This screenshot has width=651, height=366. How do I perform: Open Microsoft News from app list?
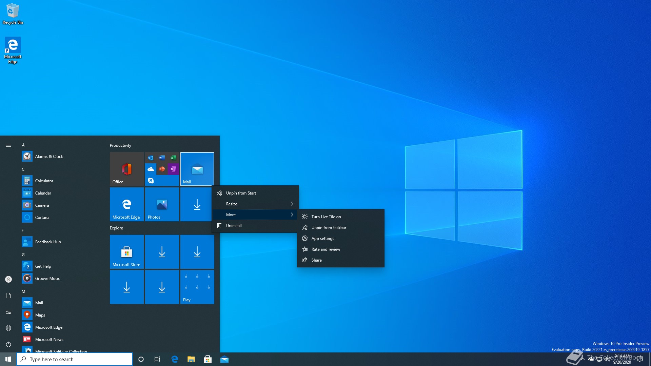coord(61,340)
